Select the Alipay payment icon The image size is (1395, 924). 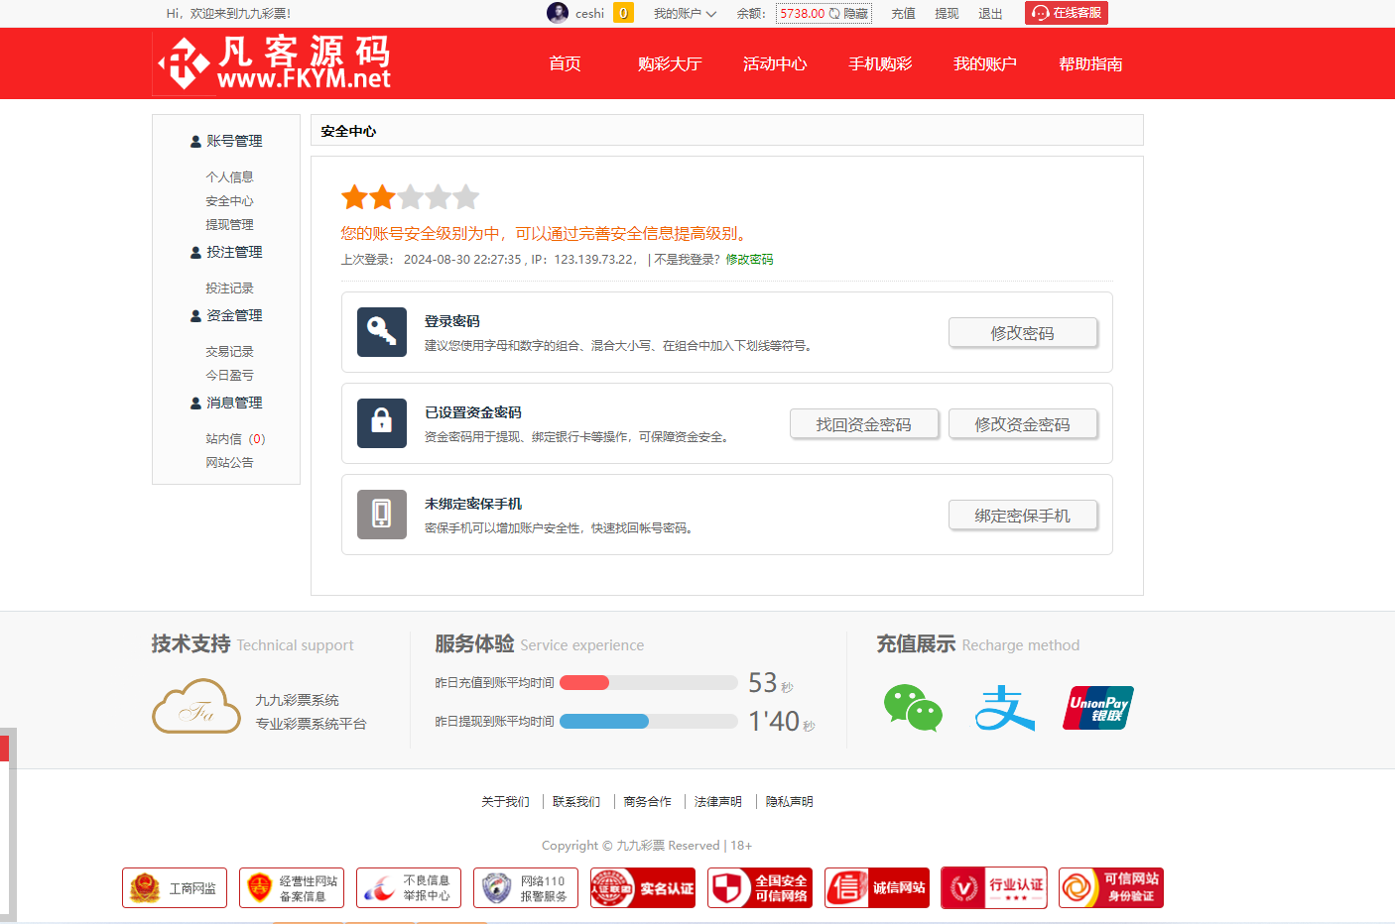tap(1005, 707)
